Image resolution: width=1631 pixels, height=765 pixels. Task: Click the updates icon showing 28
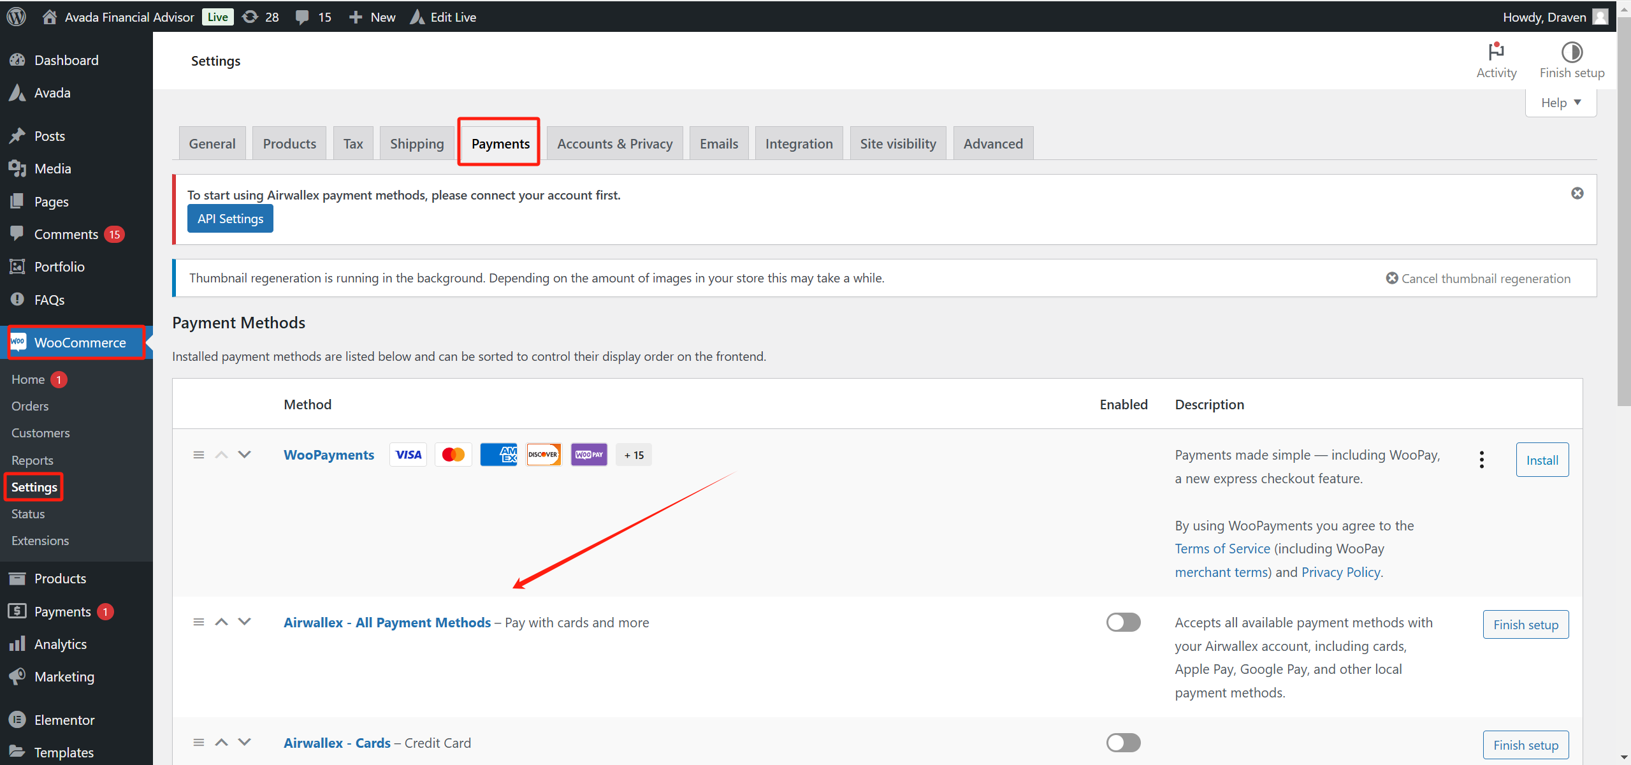[250, 17]
